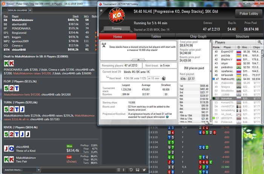Image resolution: width=264 pixels, height=174 pixels.
Task: Click the note flag icon next to igorious2009
Action: pyautogui.click(x=96, y=41)
